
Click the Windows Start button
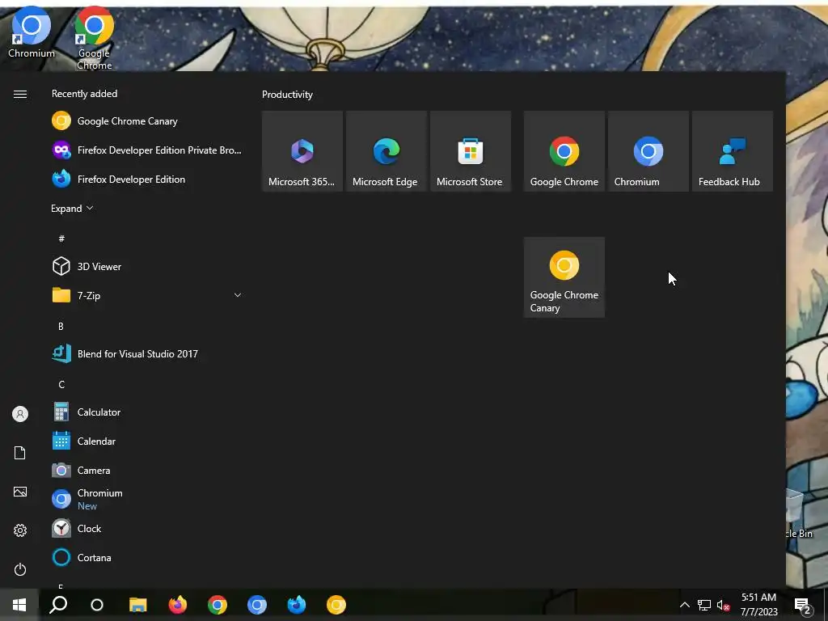pos(19,605)
